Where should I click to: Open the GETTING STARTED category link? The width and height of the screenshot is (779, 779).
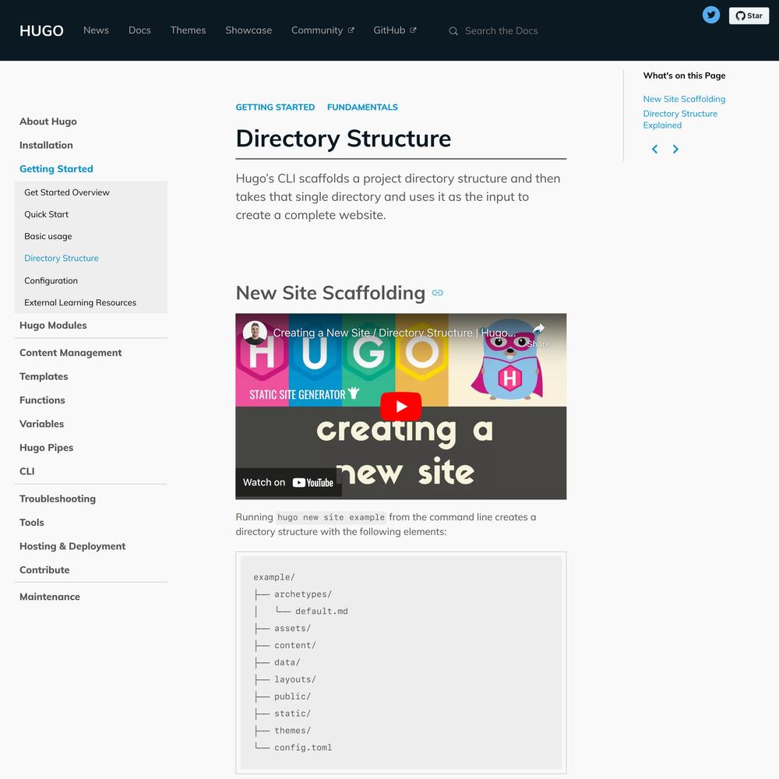click(275, 108)
